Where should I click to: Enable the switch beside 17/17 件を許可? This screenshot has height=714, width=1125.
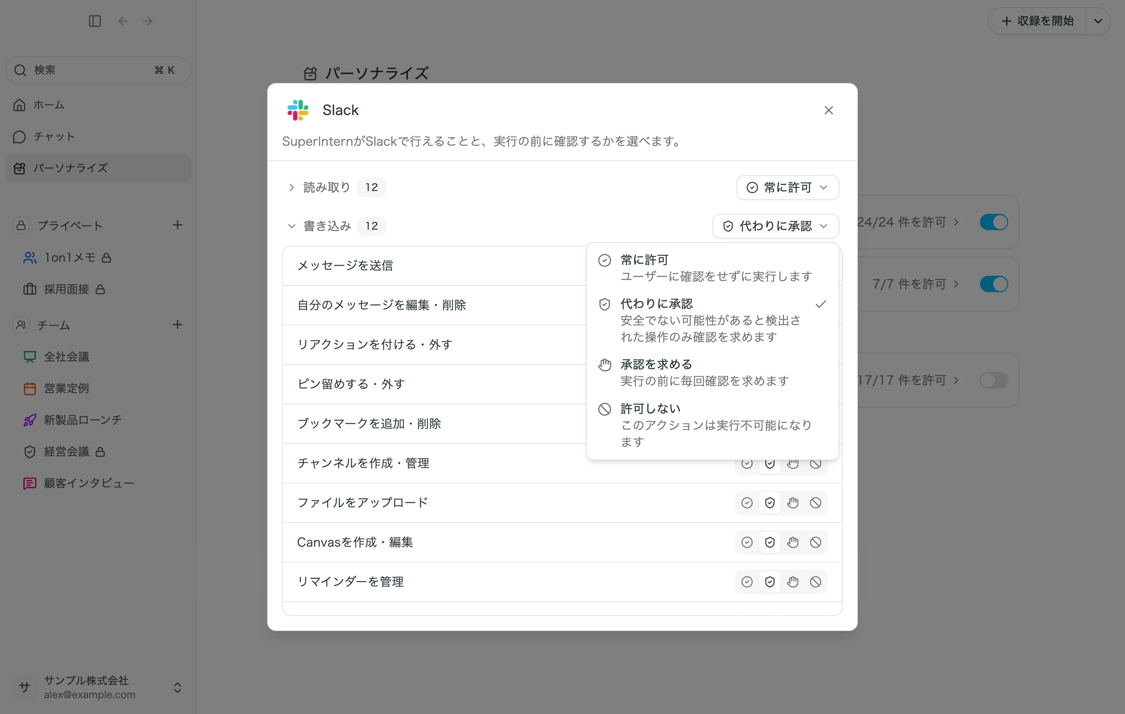(x=994, y=380)
